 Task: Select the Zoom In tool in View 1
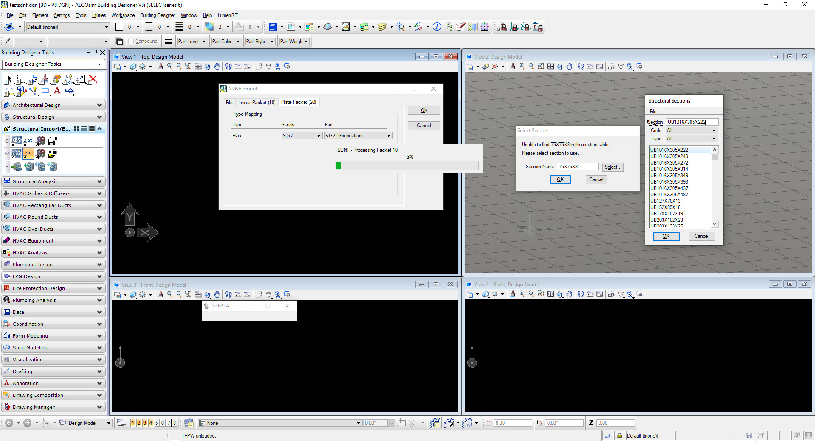(169, 67)
